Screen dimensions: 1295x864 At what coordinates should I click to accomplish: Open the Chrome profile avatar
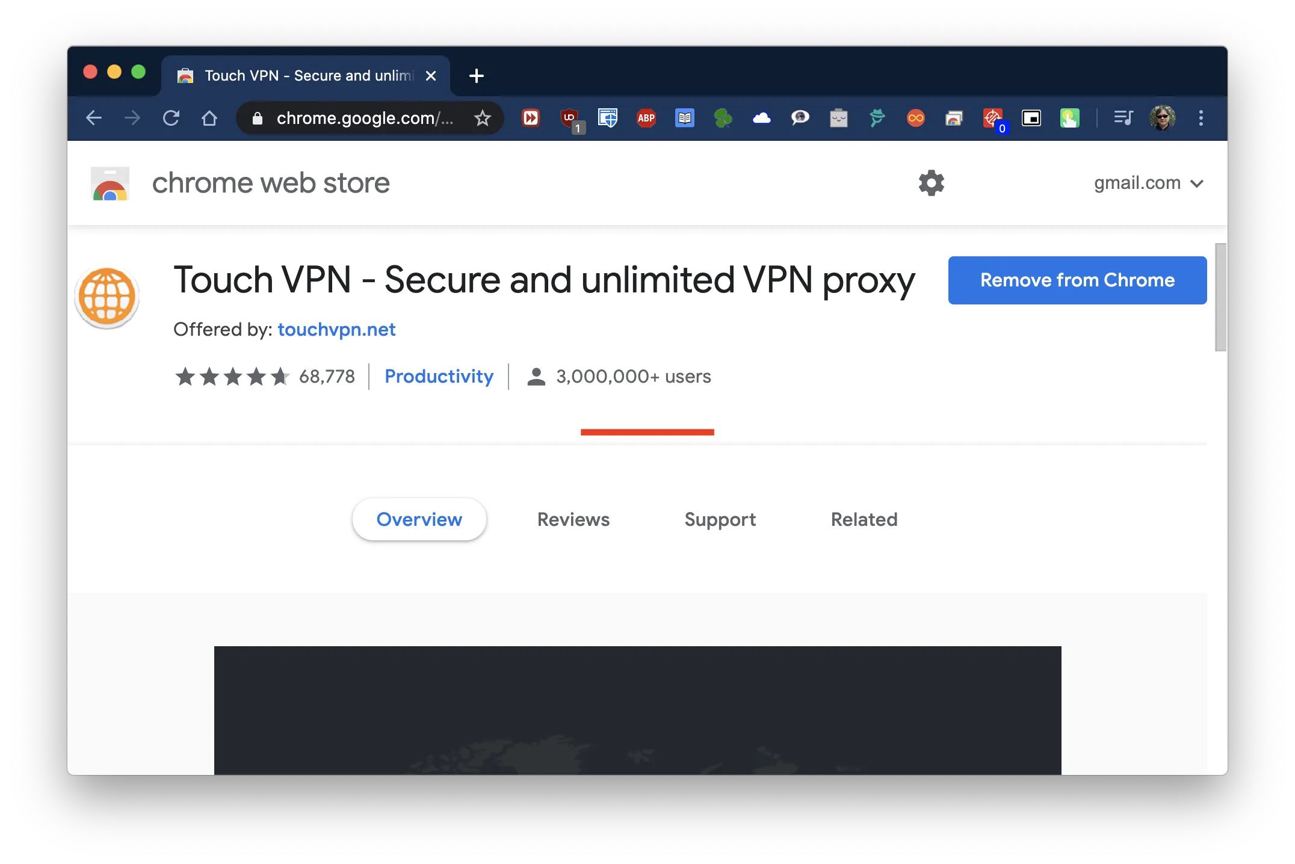point(1162,118)
